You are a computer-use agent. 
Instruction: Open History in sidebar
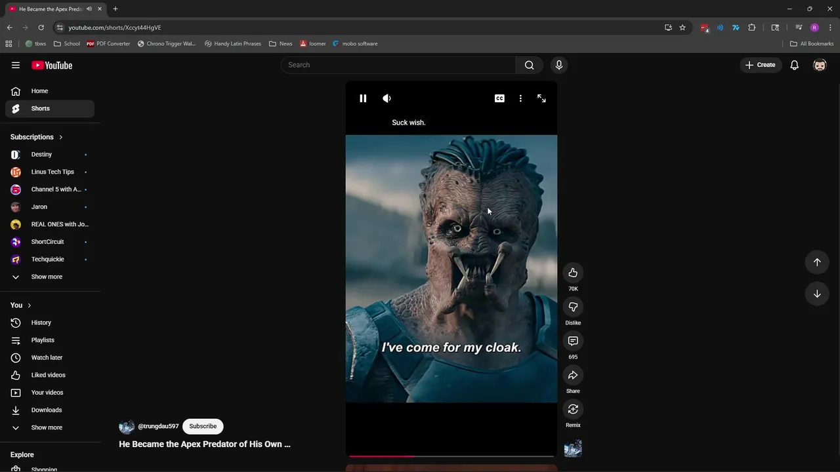point(50,323)
